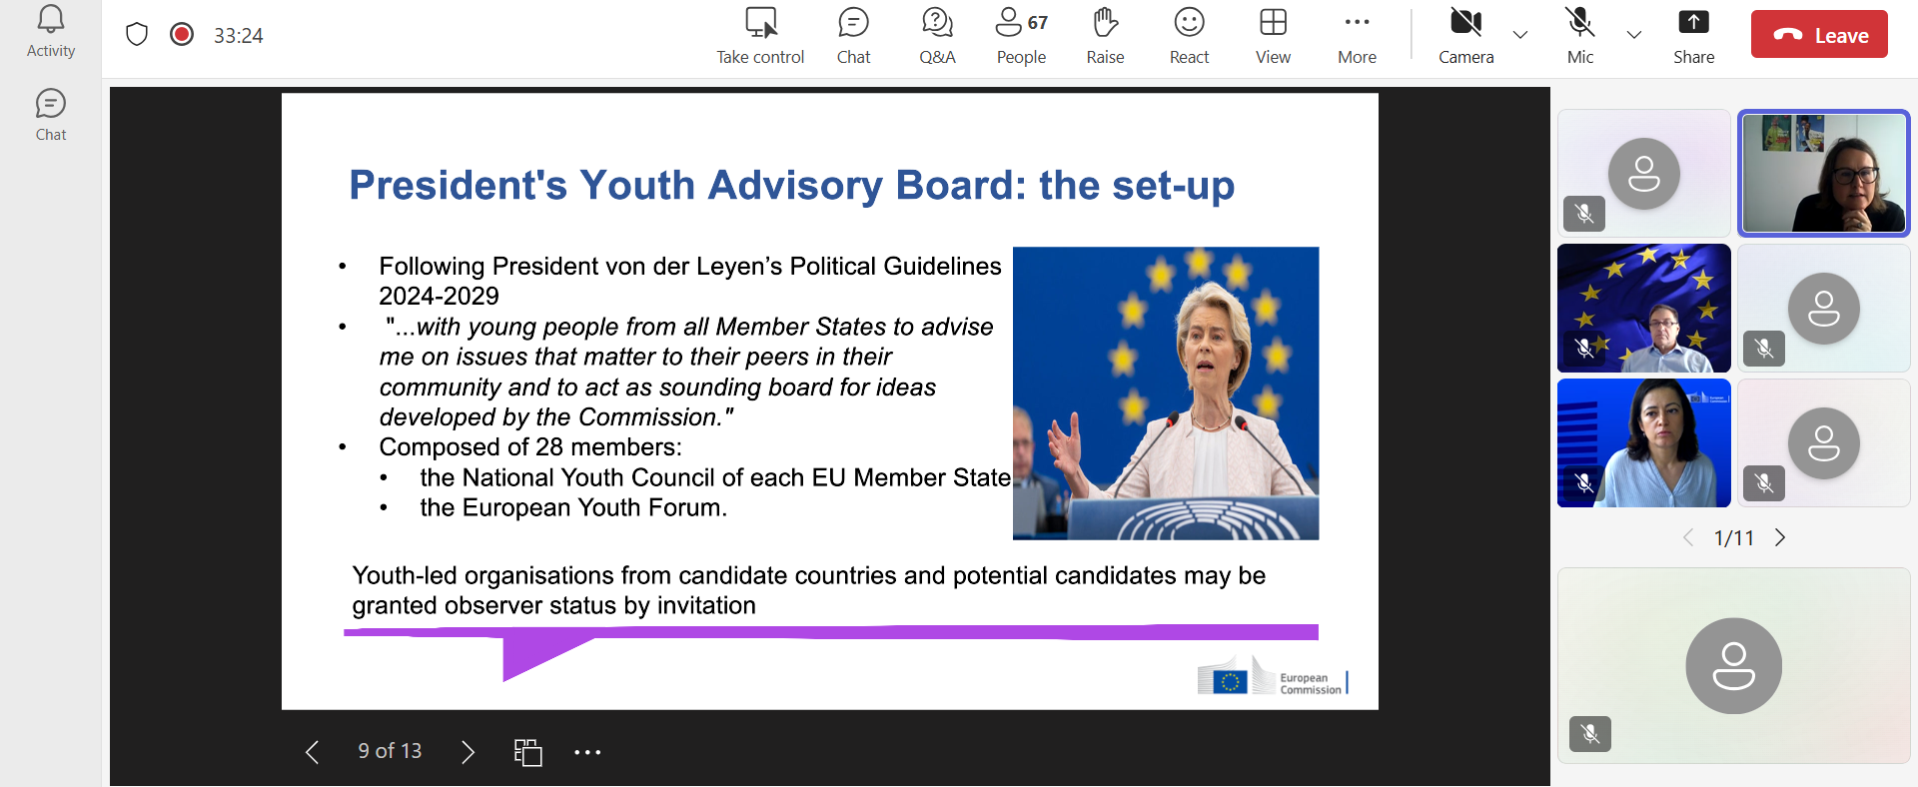Screen dimensions: 1918x787
Task: Open the Activity bell in sidebar
Action: pyautogui.click(x=51, y=32)
